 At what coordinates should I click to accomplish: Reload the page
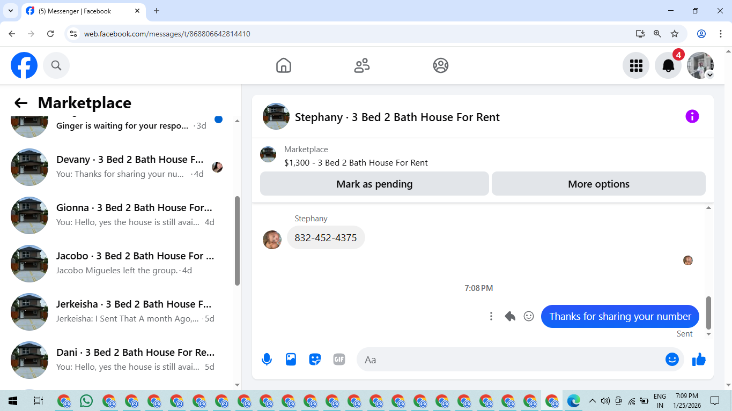[x=50, y=34]
